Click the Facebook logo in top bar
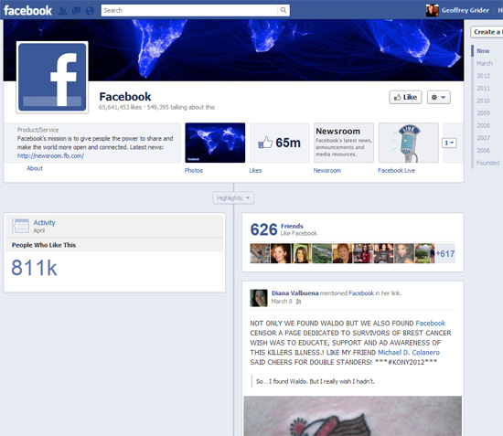This screenshot has height=436, width=503. [28, 11]
